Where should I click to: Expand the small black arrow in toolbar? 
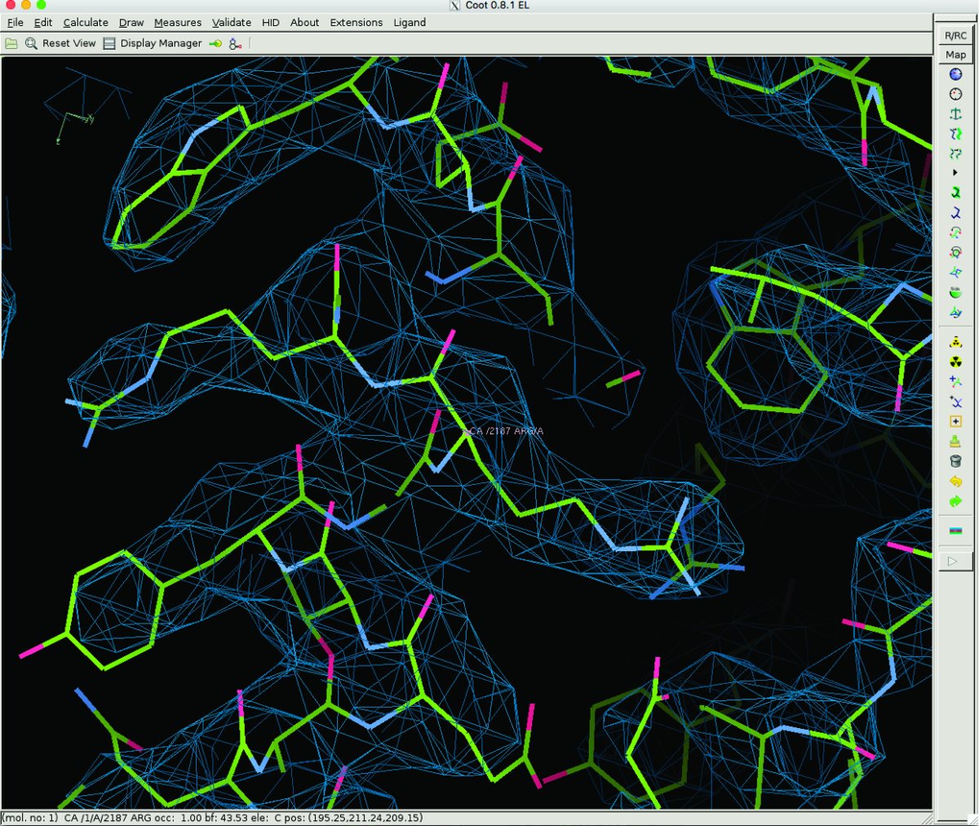[x=955, y=173]
